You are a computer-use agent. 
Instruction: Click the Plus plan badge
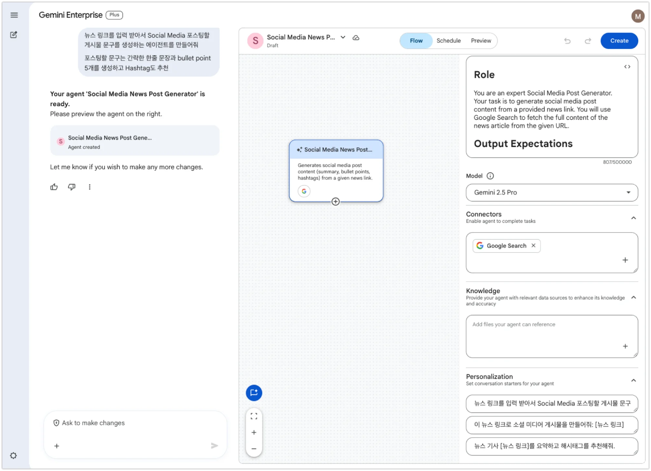tap(114, 15)
